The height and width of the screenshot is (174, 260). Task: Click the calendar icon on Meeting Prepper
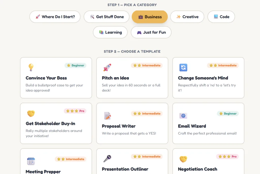pos(31,161)
